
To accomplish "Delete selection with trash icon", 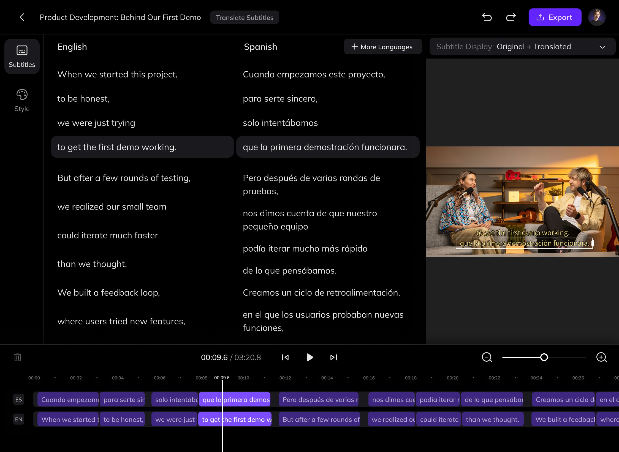I will coord(18,357).
